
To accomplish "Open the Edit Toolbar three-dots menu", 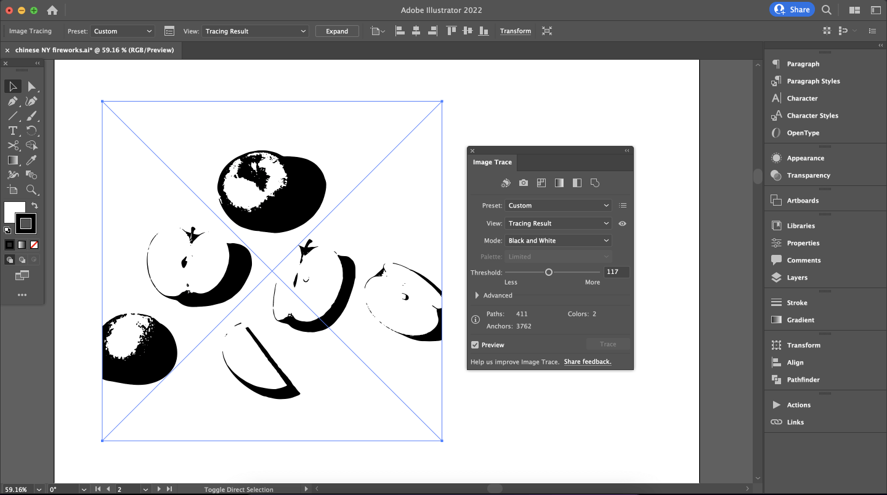I will point(22,295).
